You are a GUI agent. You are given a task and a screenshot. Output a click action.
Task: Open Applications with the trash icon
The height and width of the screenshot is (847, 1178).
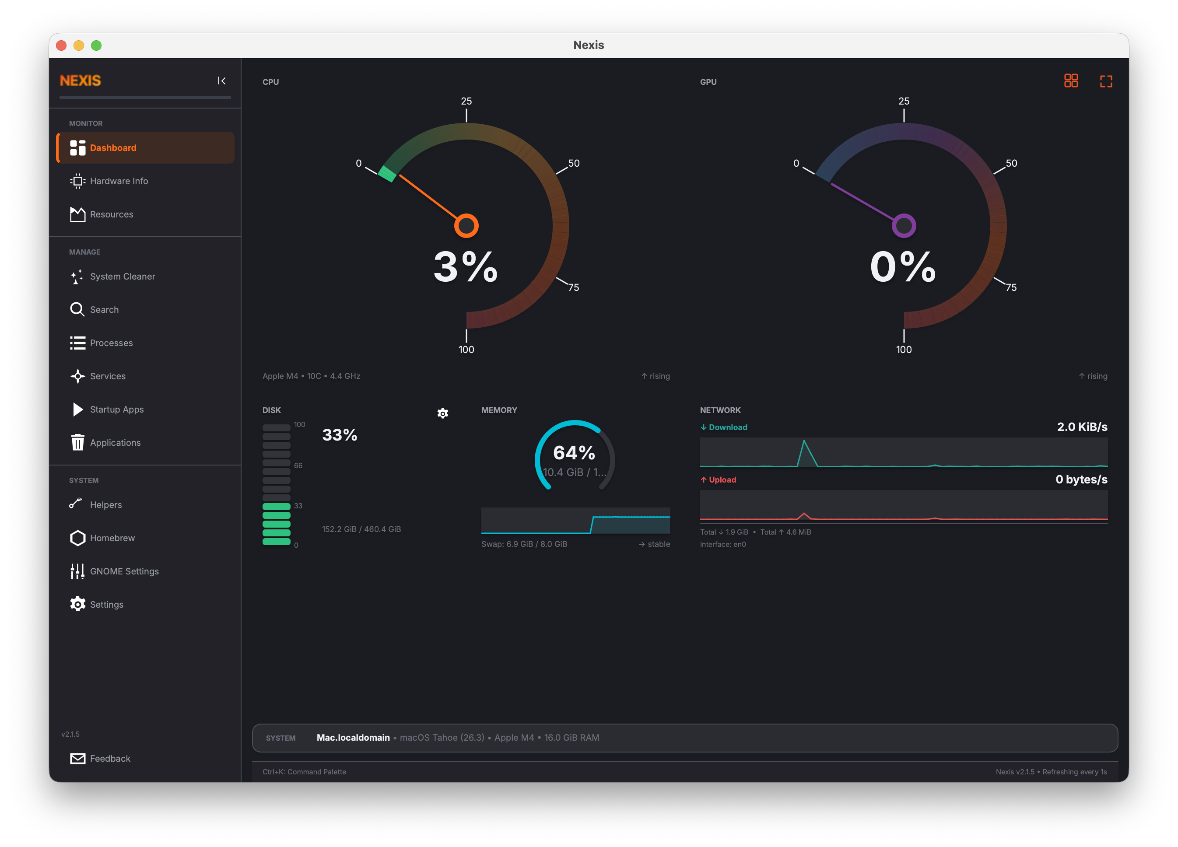click(x=77, y=442)
